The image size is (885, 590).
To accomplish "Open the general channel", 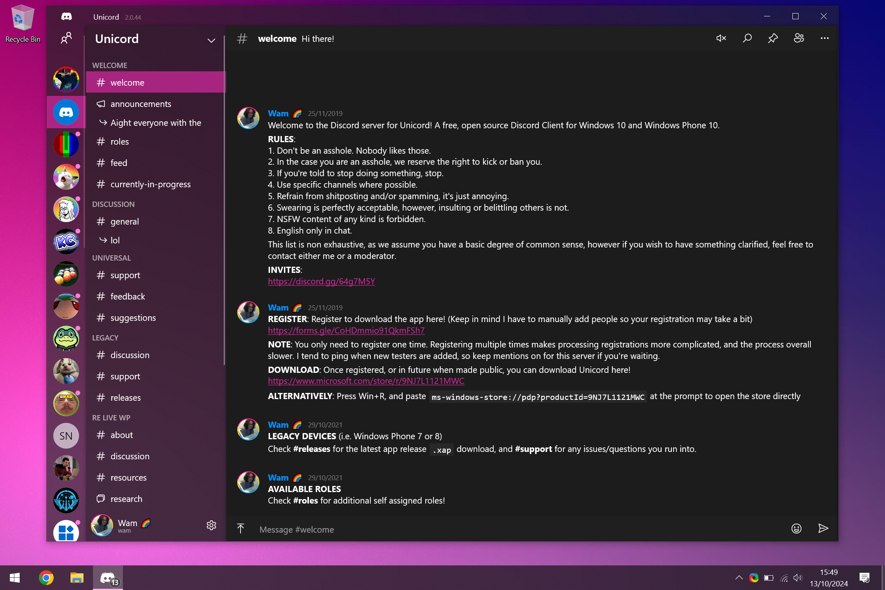I will tap(156, 221).
